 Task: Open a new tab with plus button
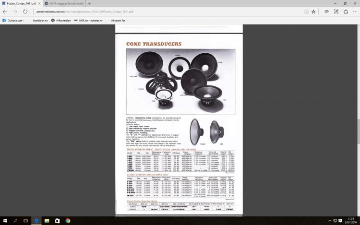pos(89,3)
